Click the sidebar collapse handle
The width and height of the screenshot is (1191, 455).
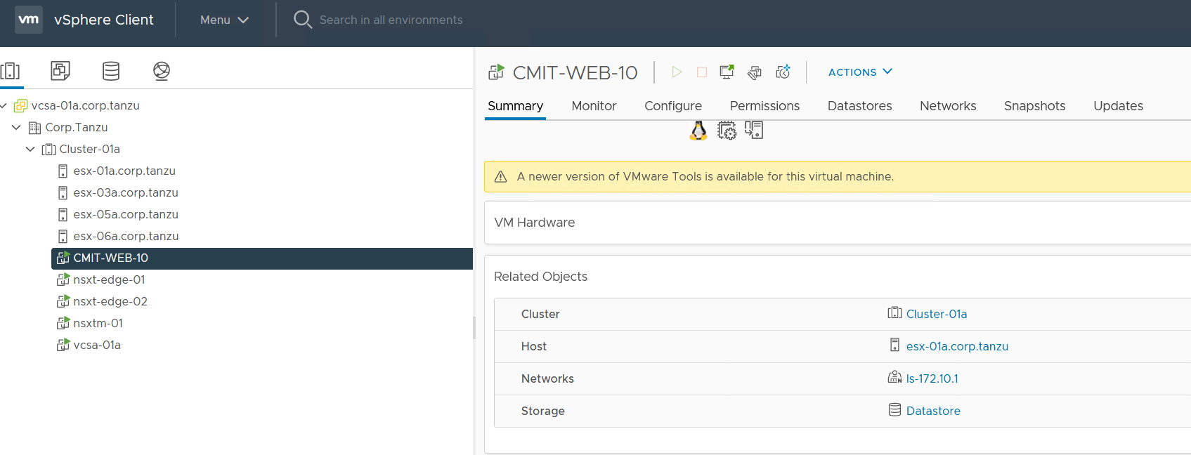474,328
